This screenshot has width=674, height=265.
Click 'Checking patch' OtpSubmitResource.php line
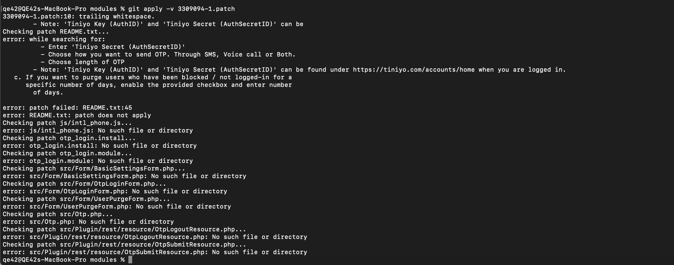pos(124,245)
